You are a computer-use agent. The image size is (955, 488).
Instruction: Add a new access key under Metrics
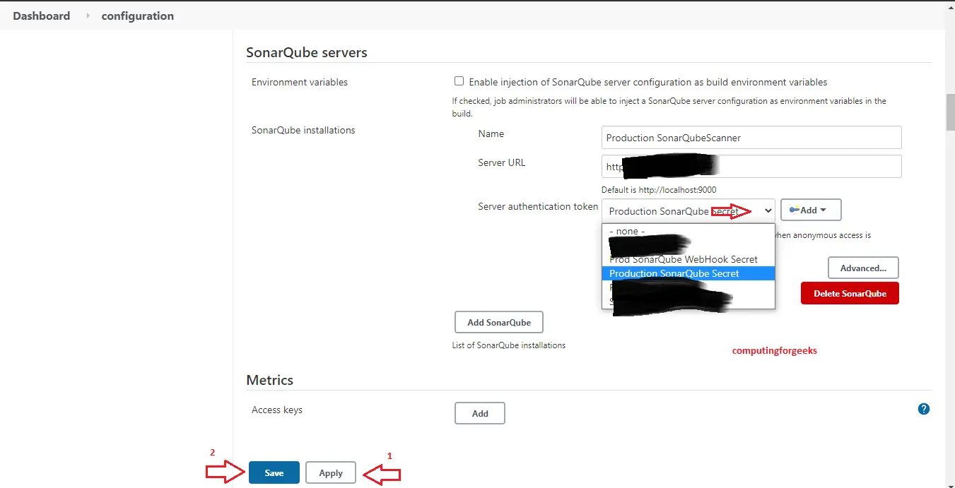pyautogui.click(x=479, y=413)
